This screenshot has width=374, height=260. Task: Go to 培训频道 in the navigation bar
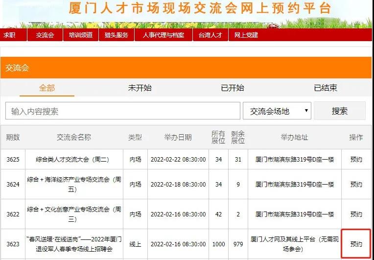coord(80,35)
